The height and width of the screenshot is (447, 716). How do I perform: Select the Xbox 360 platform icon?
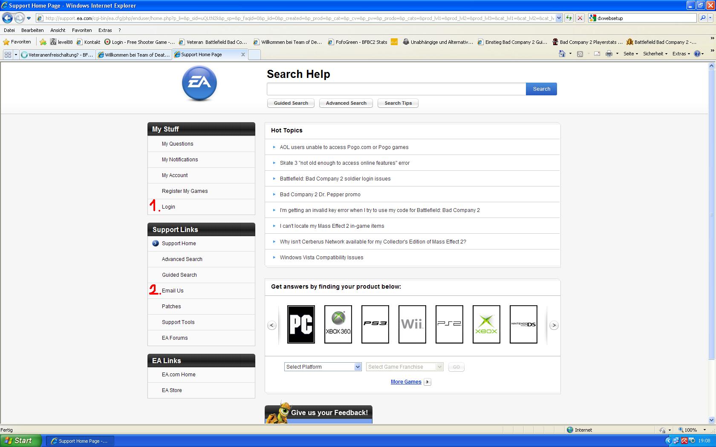click(x=338, y=324)
